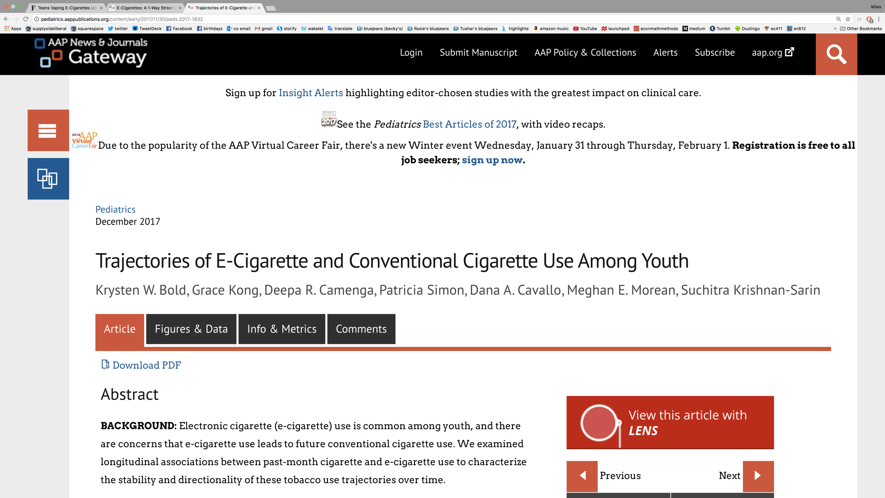Close the Teens Vaping E-Cigarettes tab
The width and height of the screenshot is (885, 498).
101,8
